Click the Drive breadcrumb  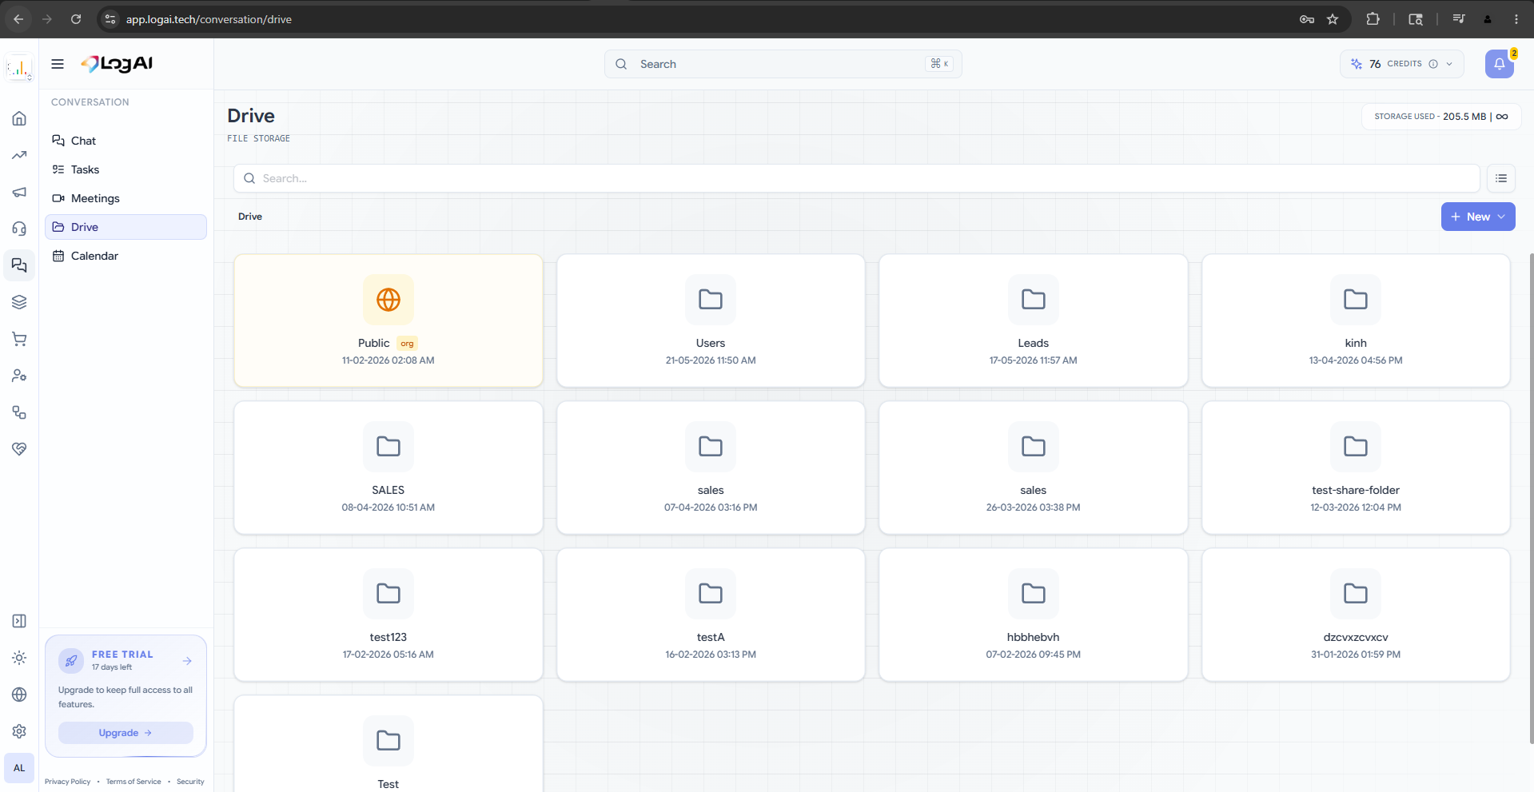click(250, 217)
